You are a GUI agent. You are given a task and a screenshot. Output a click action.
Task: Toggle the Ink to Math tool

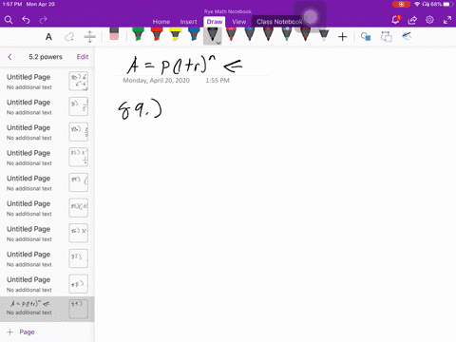(x=407, y=36)
